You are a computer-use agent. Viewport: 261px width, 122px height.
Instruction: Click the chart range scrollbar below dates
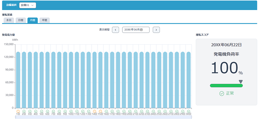click(x=103, y=117)
